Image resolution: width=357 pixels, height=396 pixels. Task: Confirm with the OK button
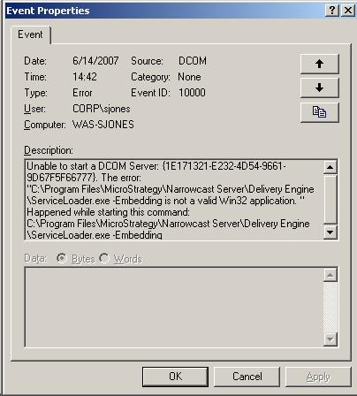[175, 377]
